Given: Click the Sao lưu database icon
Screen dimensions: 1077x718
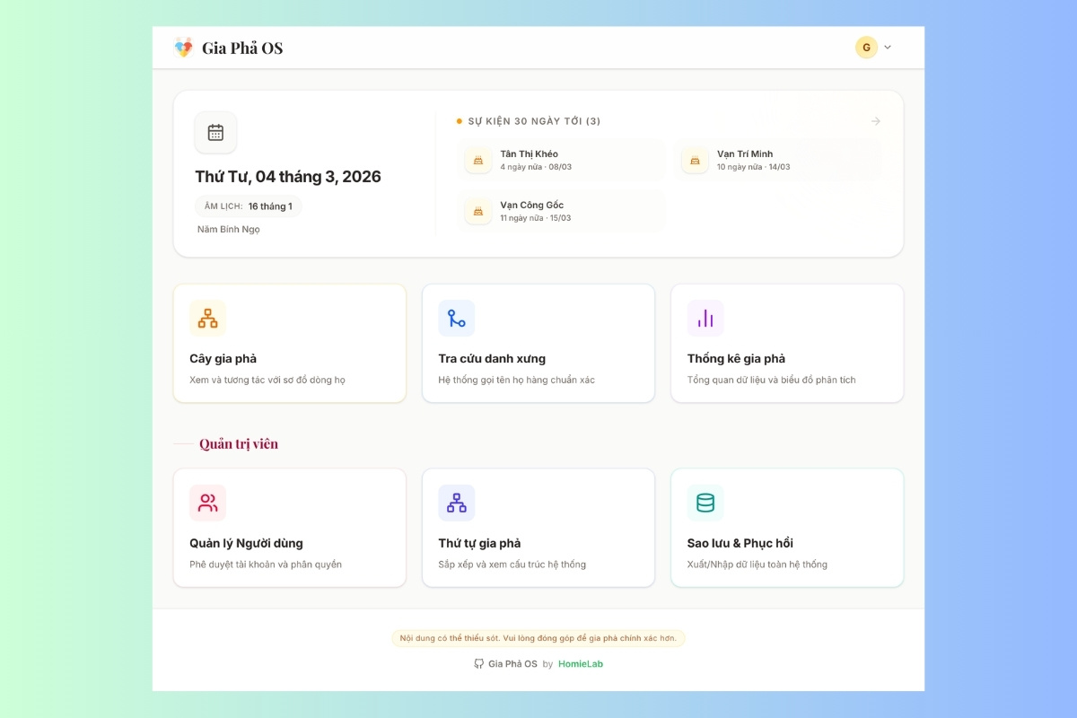Looking at the screenshot, I should [705, 503].
